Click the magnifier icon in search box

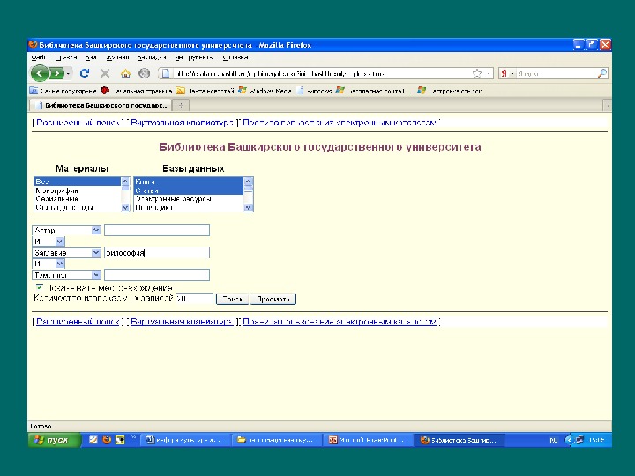[x=602, y=73]
